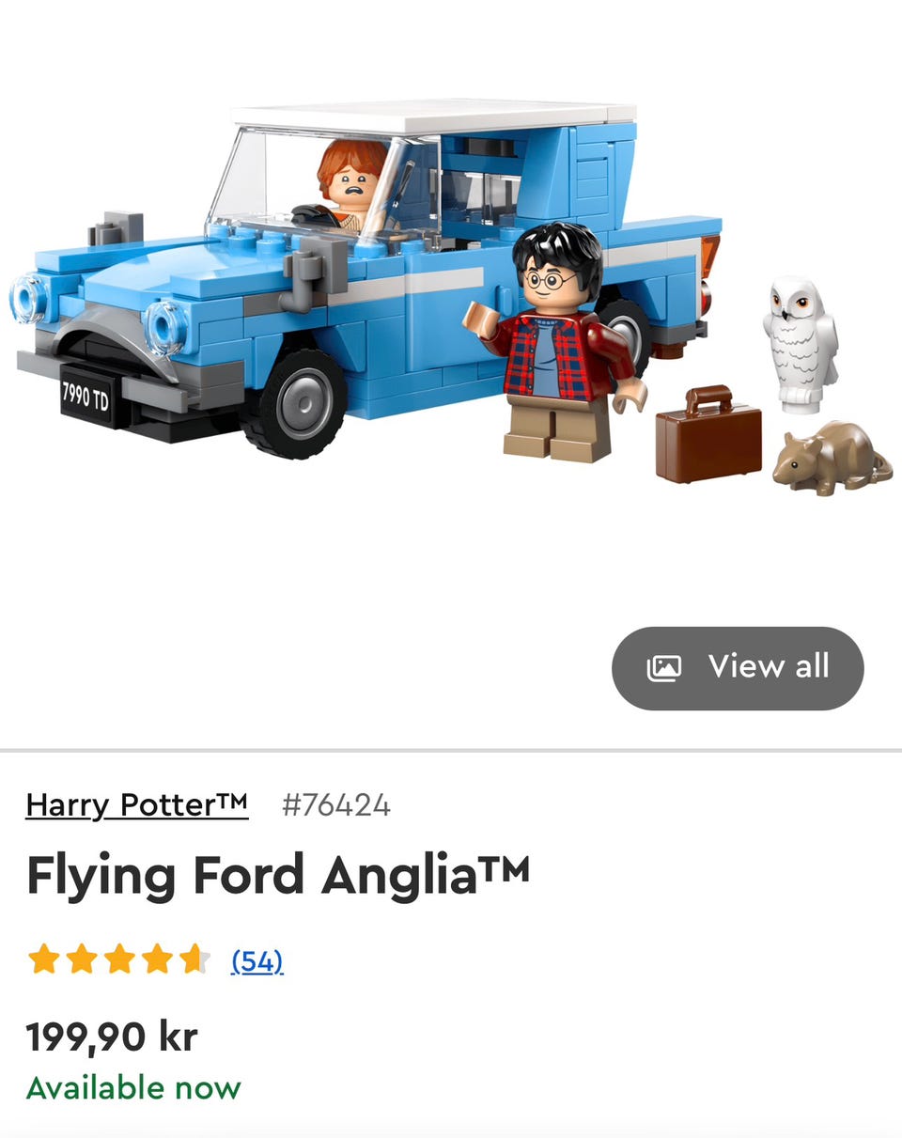The width and height of the screenshot is (902, 1138).
Task: Click the Flying Ford Anglia™ title
Action: click(278, 876)
